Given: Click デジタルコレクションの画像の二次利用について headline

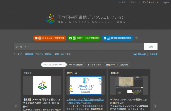Looking at the screenshot, I should 129,101.
